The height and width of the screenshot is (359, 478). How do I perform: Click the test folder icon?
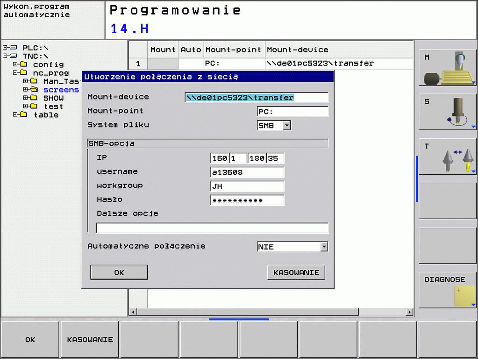pos(34,106)
